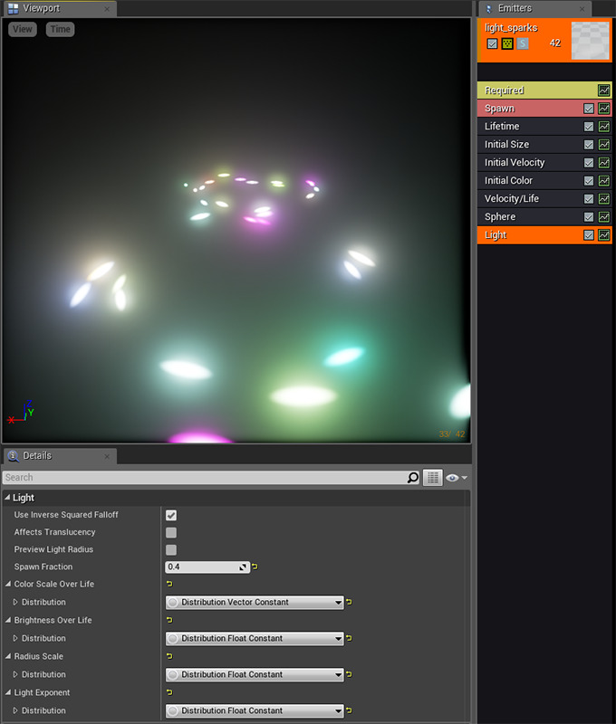616x724 pixels.
Task: Click the Spawn Fraction value field
Action: tap(201, 567)
